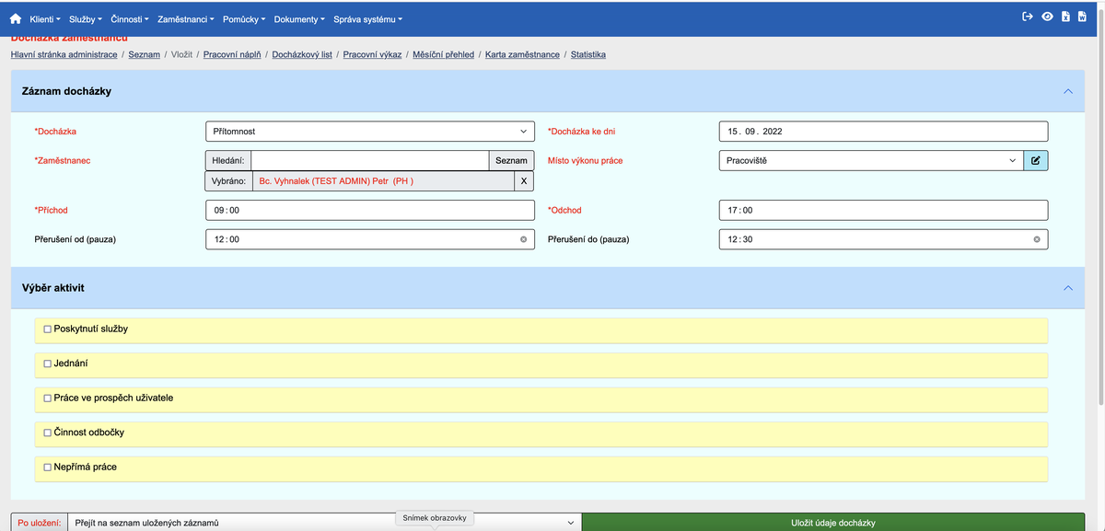Clear the Přerušení od (pauza) field
This screenshot has height=531, width=1105.
[x=523, y=238]
